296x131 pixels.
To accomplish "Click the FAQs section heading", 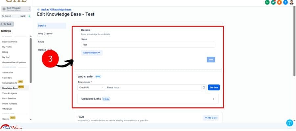I will coord(81,117).
